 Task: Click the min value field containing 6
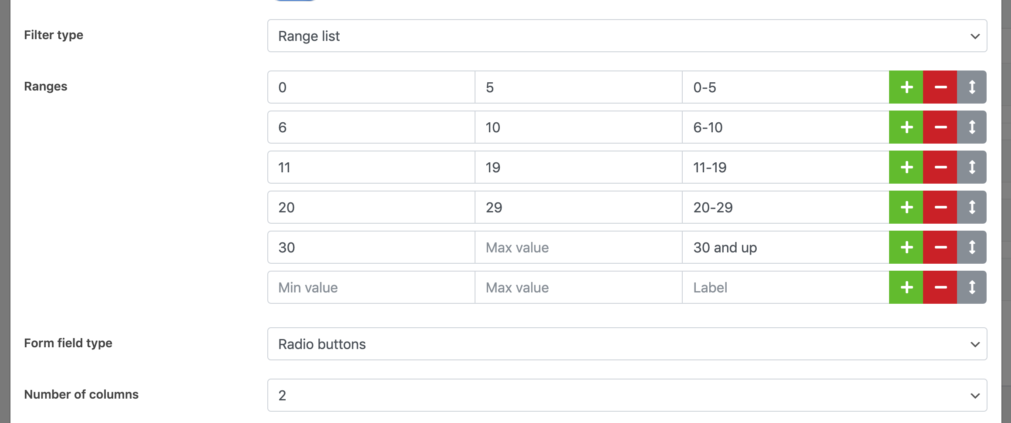371,127
